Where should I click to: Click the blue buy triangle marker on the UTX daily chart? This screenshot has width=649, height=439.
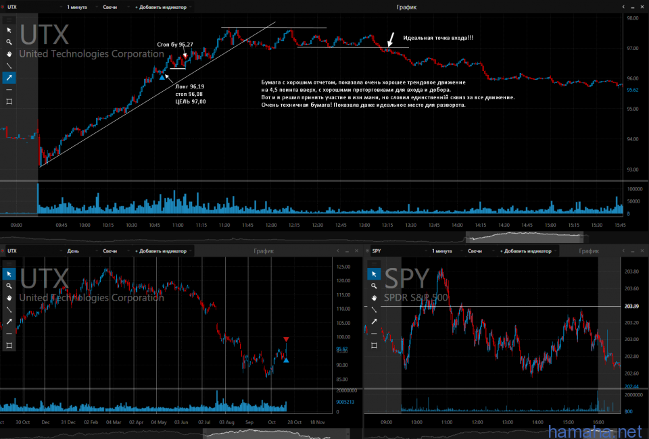tap(286, 361)
